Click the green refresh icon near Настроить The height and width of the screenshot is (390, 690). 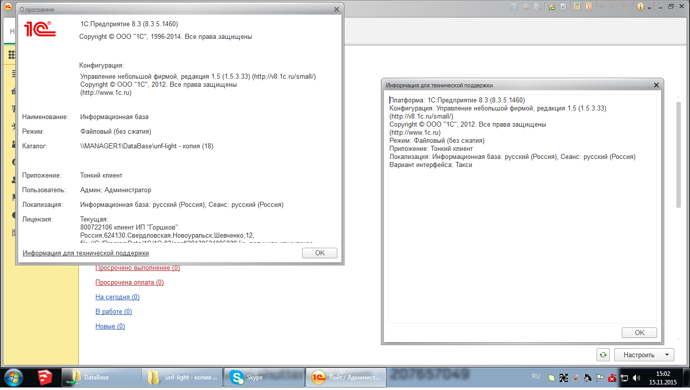[603, 355]
